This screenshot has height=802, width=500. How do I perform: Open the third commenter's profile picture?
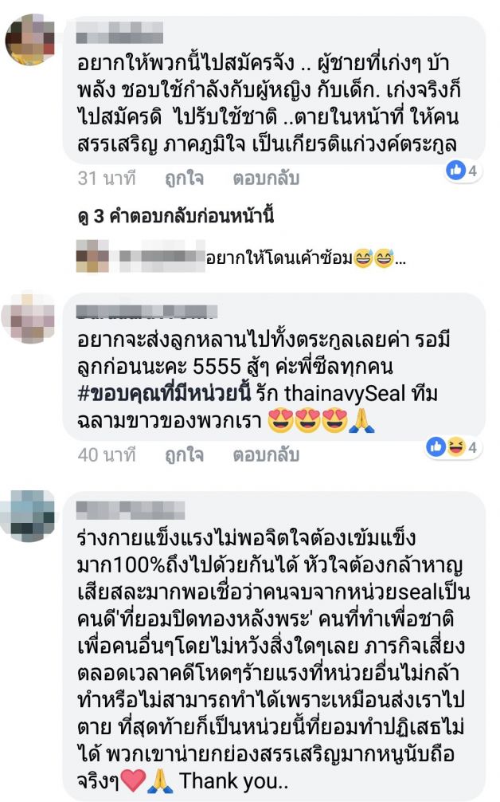(28, 515)
